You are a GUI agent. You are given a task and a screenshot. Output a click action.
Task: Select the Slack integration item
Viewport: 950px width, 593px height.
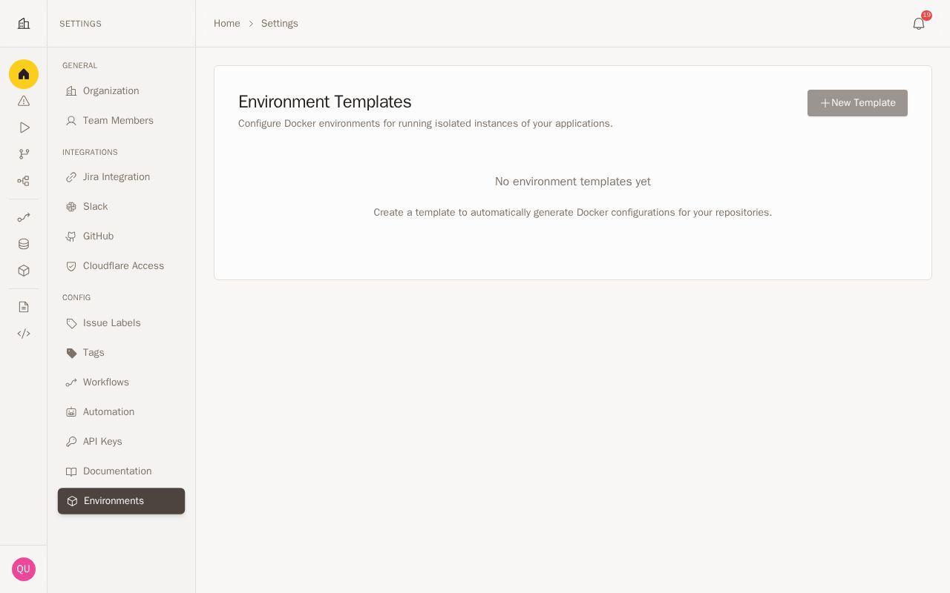121,207
